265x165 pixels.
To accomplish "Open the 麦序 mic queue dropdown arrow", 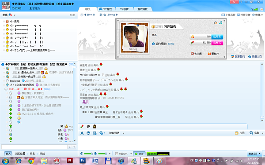I will click(15, 15).
